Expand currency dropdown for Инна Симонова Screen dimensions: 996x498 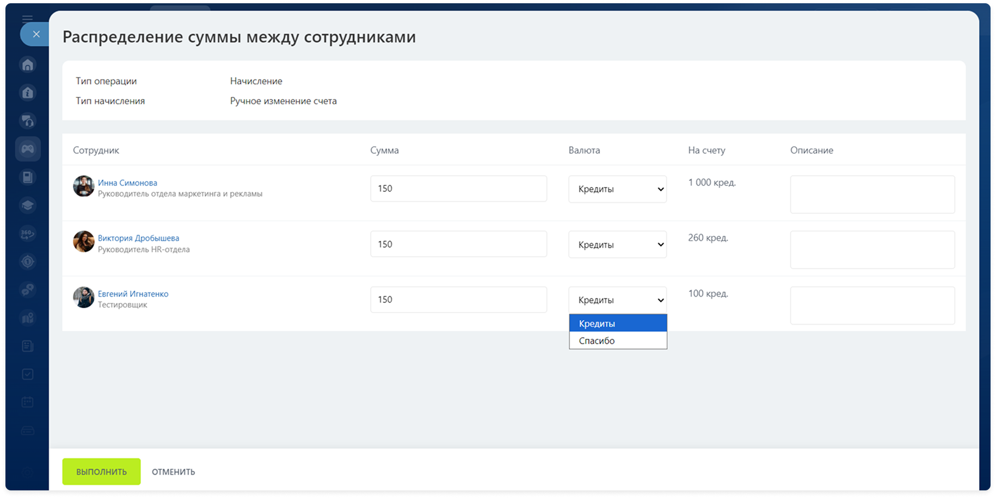click(617, 189)
